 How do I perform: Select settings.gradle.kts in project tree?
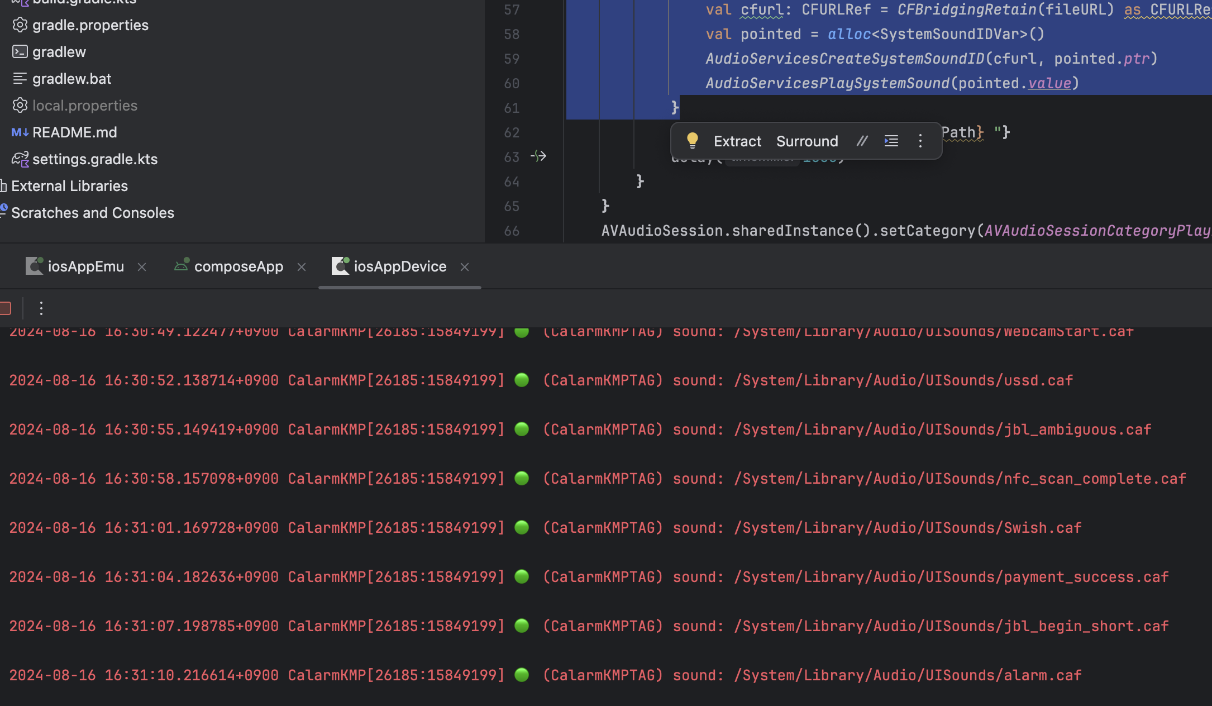pos(94,159)
